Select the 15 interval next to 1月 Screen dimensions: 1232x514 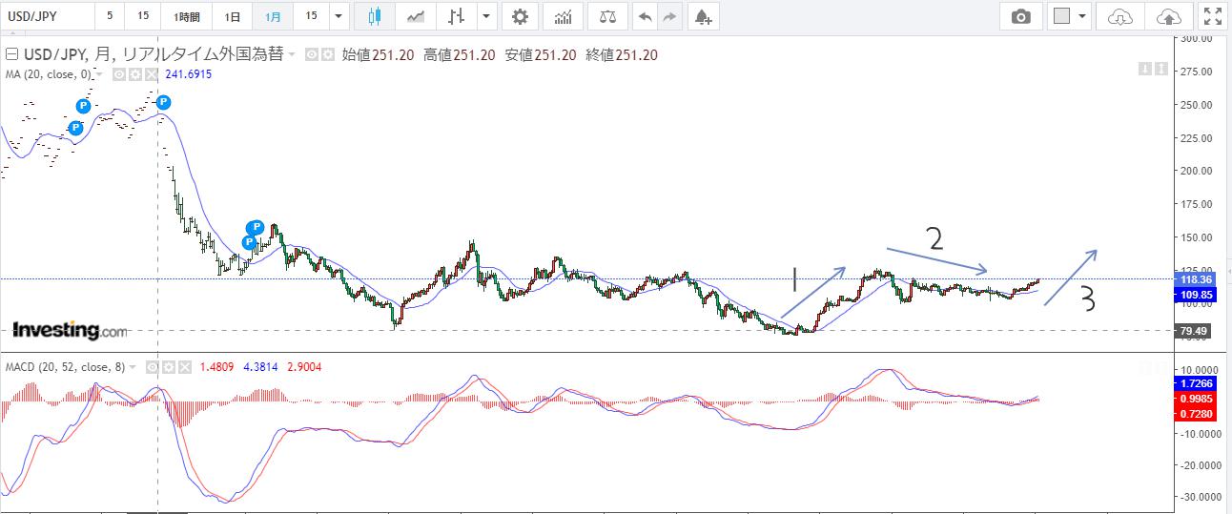tap(312, 16)
